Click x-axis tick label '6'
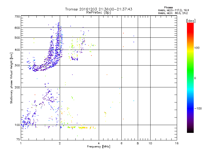Image resolution: width=208 pixels, height=156 pixels. [x=121, y=143]
